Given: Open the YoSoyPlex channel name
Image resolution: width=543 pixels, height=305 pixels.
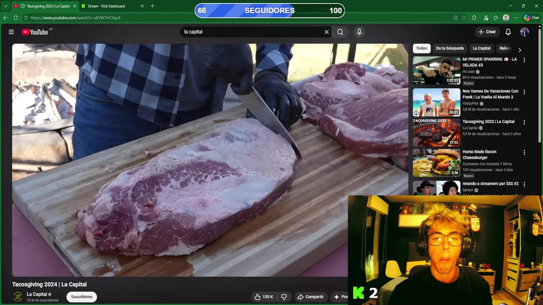Looking at the screenshot, I should pyautogui.click(x=470, y=103).
